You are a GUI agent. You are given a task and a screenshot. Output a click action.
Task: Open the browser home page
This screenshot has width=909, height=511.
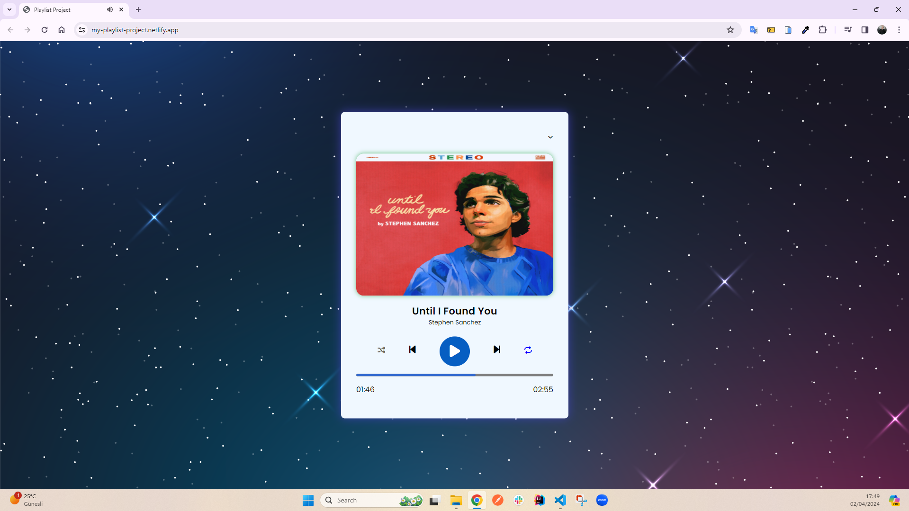[62, 30]
